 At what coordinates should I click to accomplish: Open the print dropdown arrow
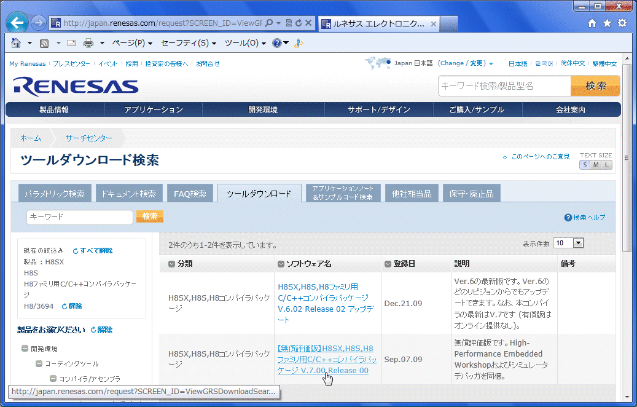click(x=102, y=42)
